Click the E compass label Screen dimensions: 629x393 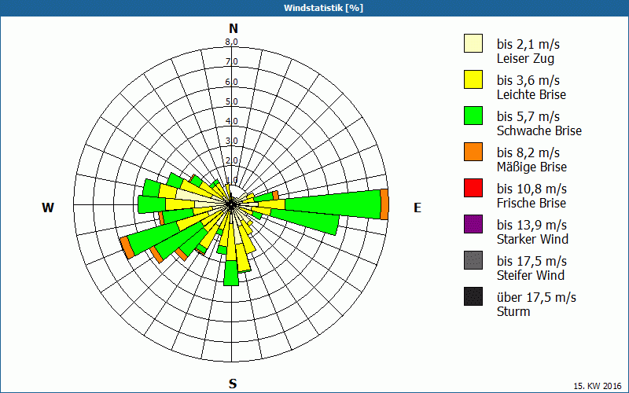(417, 208)
